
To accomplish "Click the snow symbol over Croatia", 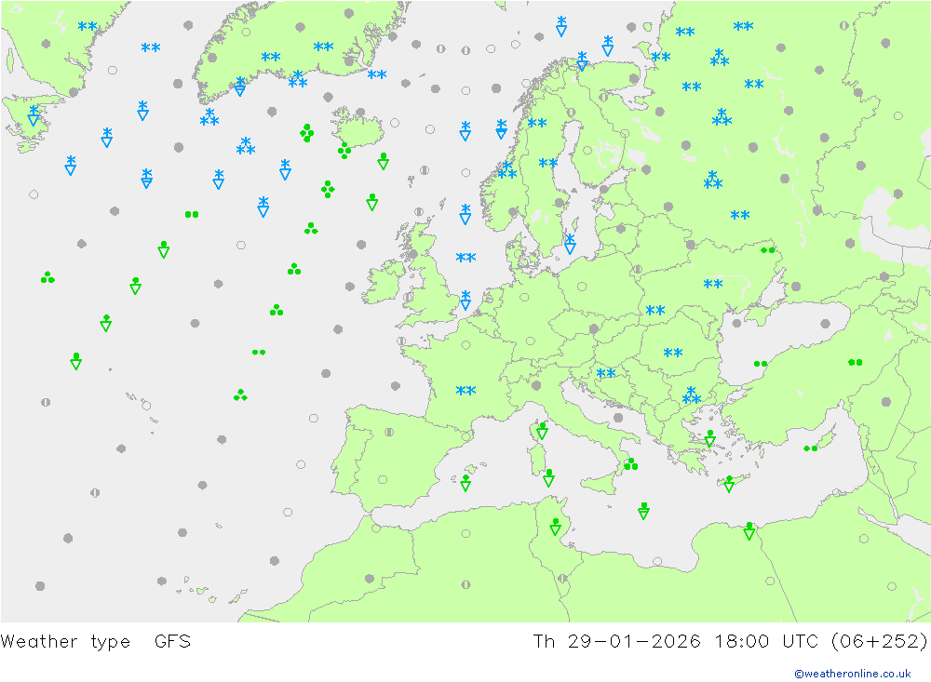I will click(606, 373).
